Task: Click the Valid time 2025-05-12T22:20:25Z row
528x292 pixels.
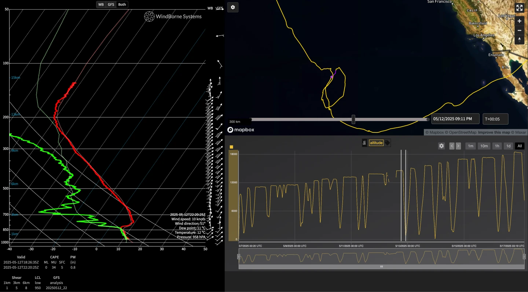Action: [21, 267]
